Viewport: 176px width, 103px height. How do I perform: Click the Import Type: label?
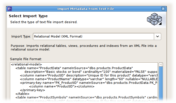click(x=21, y=36)
